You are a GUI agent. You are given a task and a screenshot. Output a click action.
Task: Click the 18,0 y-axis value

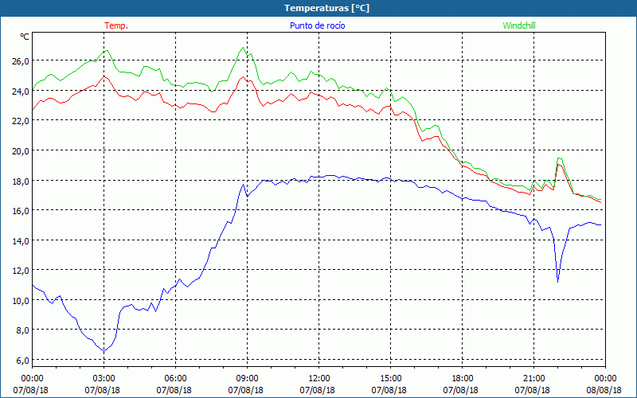pyautogui.click(x=21, y=181)
